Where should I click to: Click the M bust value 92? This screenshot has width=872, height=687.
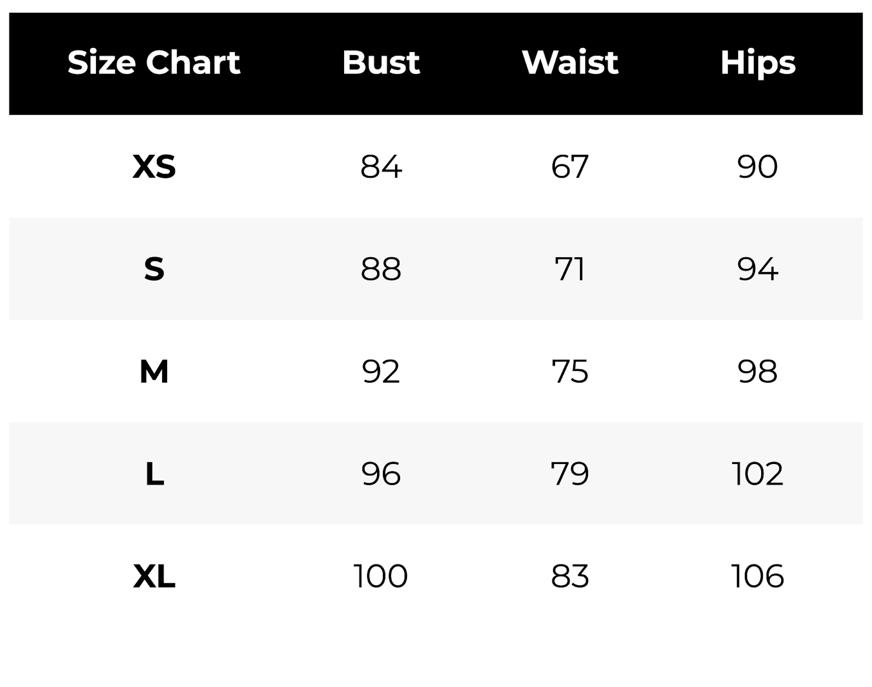tap(381, 372)
